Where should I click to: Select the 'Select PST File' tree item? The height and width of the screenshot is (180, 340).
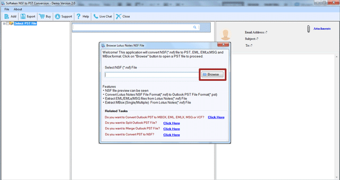(x=25, y=23)
